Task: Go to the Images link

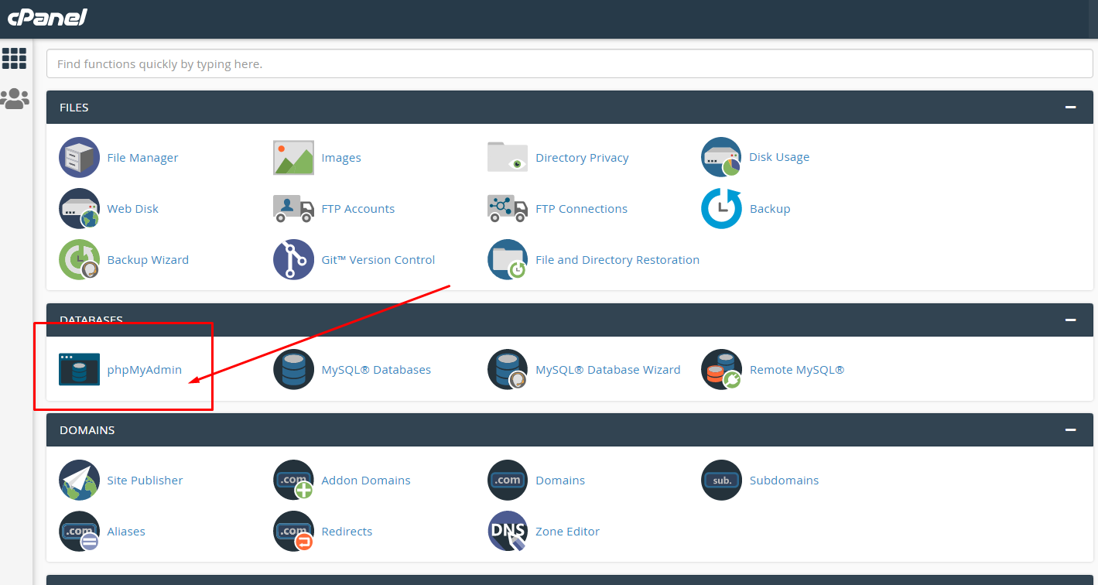Action: coord(341,158)
